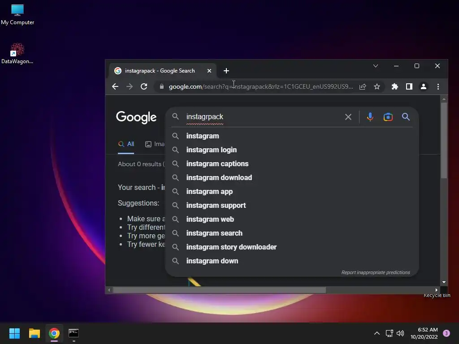The height and width of the screenshot is (344, 459).
Task: Click the horizontal scroll-left arrow
Action: (x=109, y=290)
